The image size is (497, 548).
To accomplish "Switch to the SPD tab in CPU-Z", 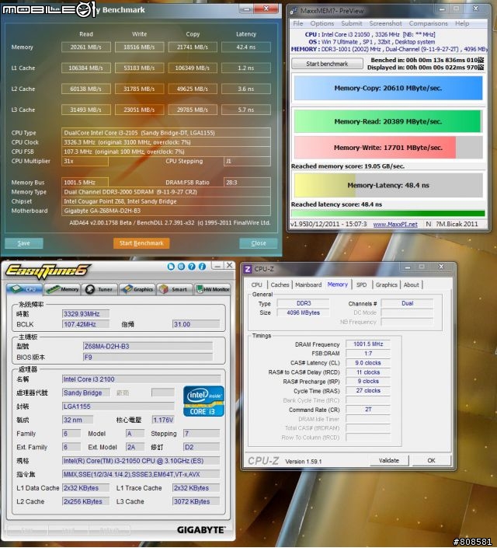I will pos(361,284).
